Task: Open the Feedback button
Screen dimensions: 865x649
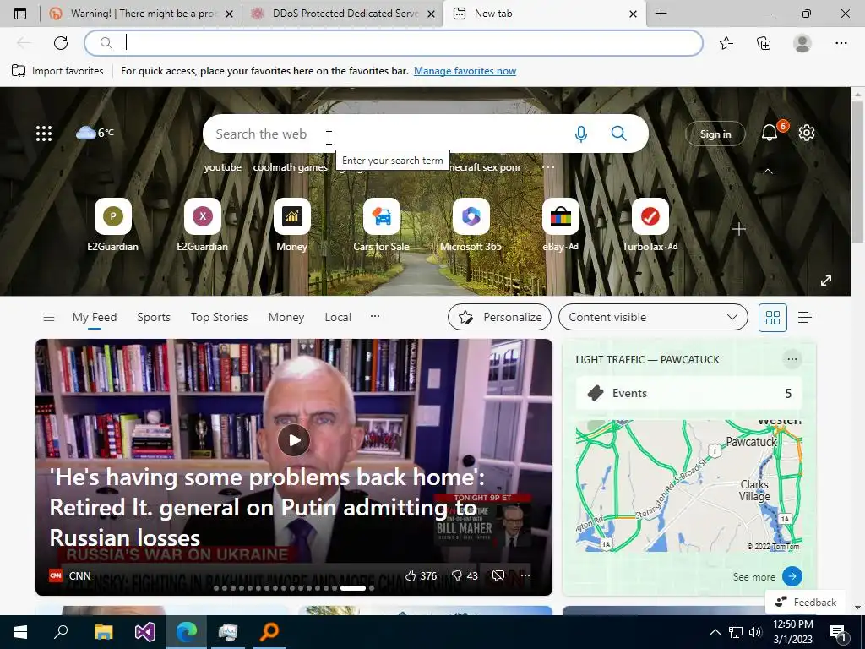Action: coord(805,602)
